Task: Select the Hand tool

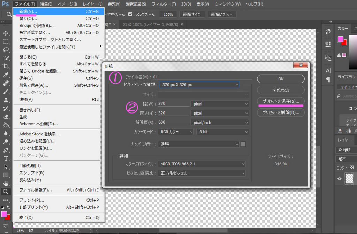Action: pyautogui.click(x=6, y=183)
